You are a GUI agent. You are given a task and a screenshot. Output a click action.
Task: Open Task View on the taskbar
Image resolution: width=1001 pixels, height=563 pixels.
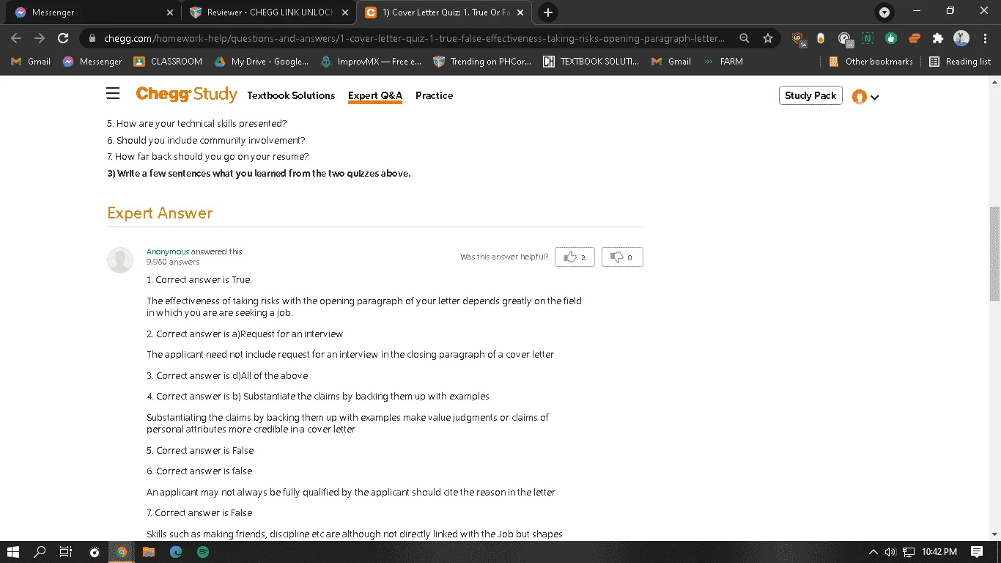(x=66, y=552)
